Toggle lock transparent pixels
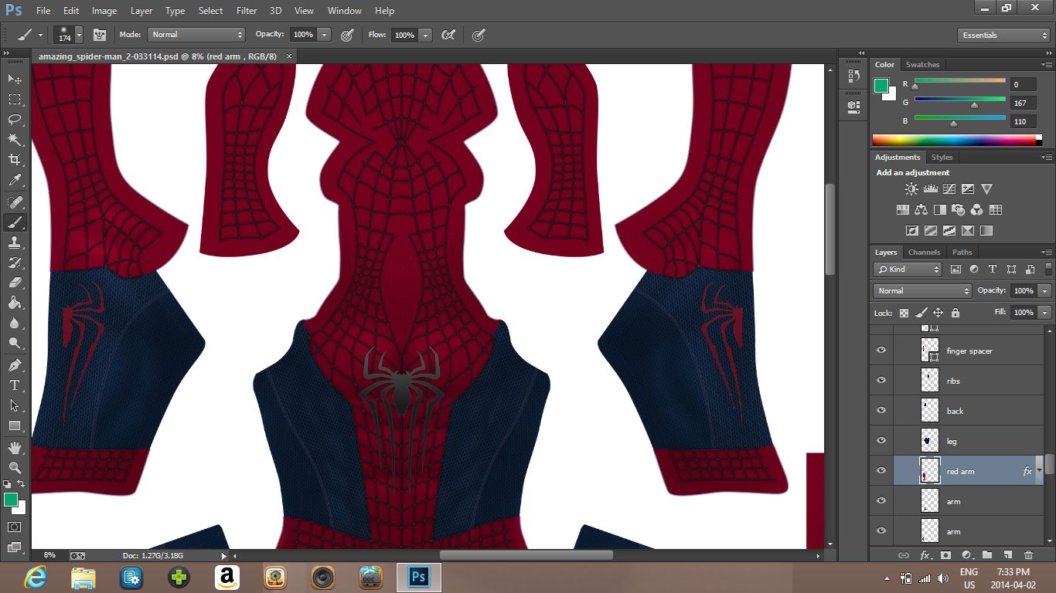 coord(904,313)
